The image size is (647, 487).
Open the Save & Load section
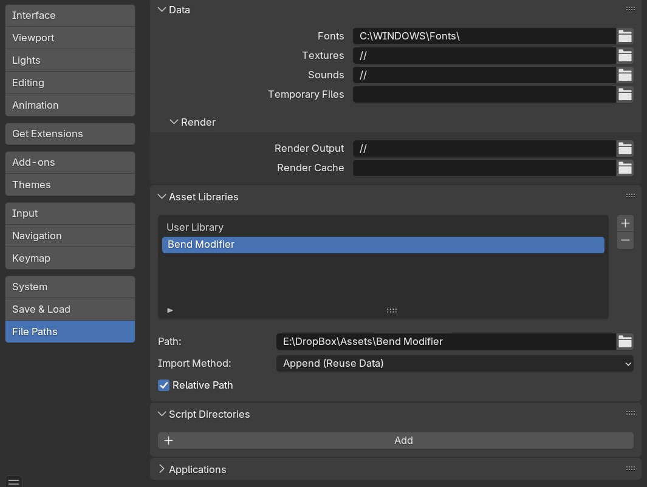(70, 309)
